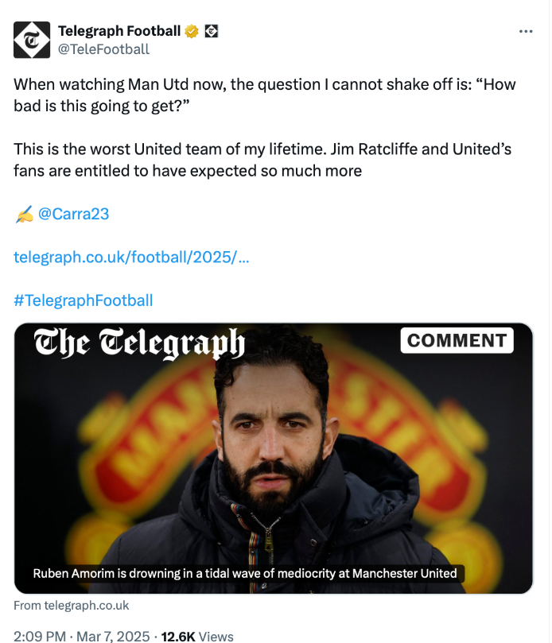Open the @Carra23 mention

point(74,215)
